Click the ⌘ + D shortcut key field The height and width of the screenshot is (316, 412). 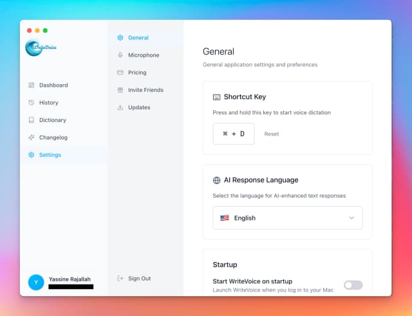(x=234, y=134)
